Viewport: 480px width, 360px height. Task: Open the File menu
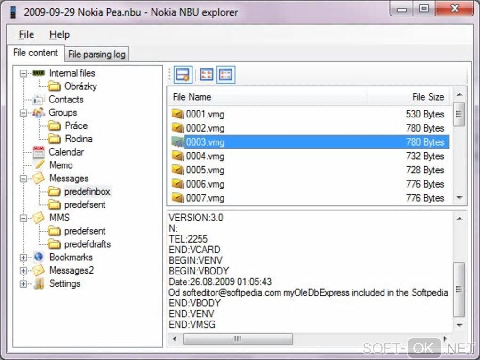[26, 34]
